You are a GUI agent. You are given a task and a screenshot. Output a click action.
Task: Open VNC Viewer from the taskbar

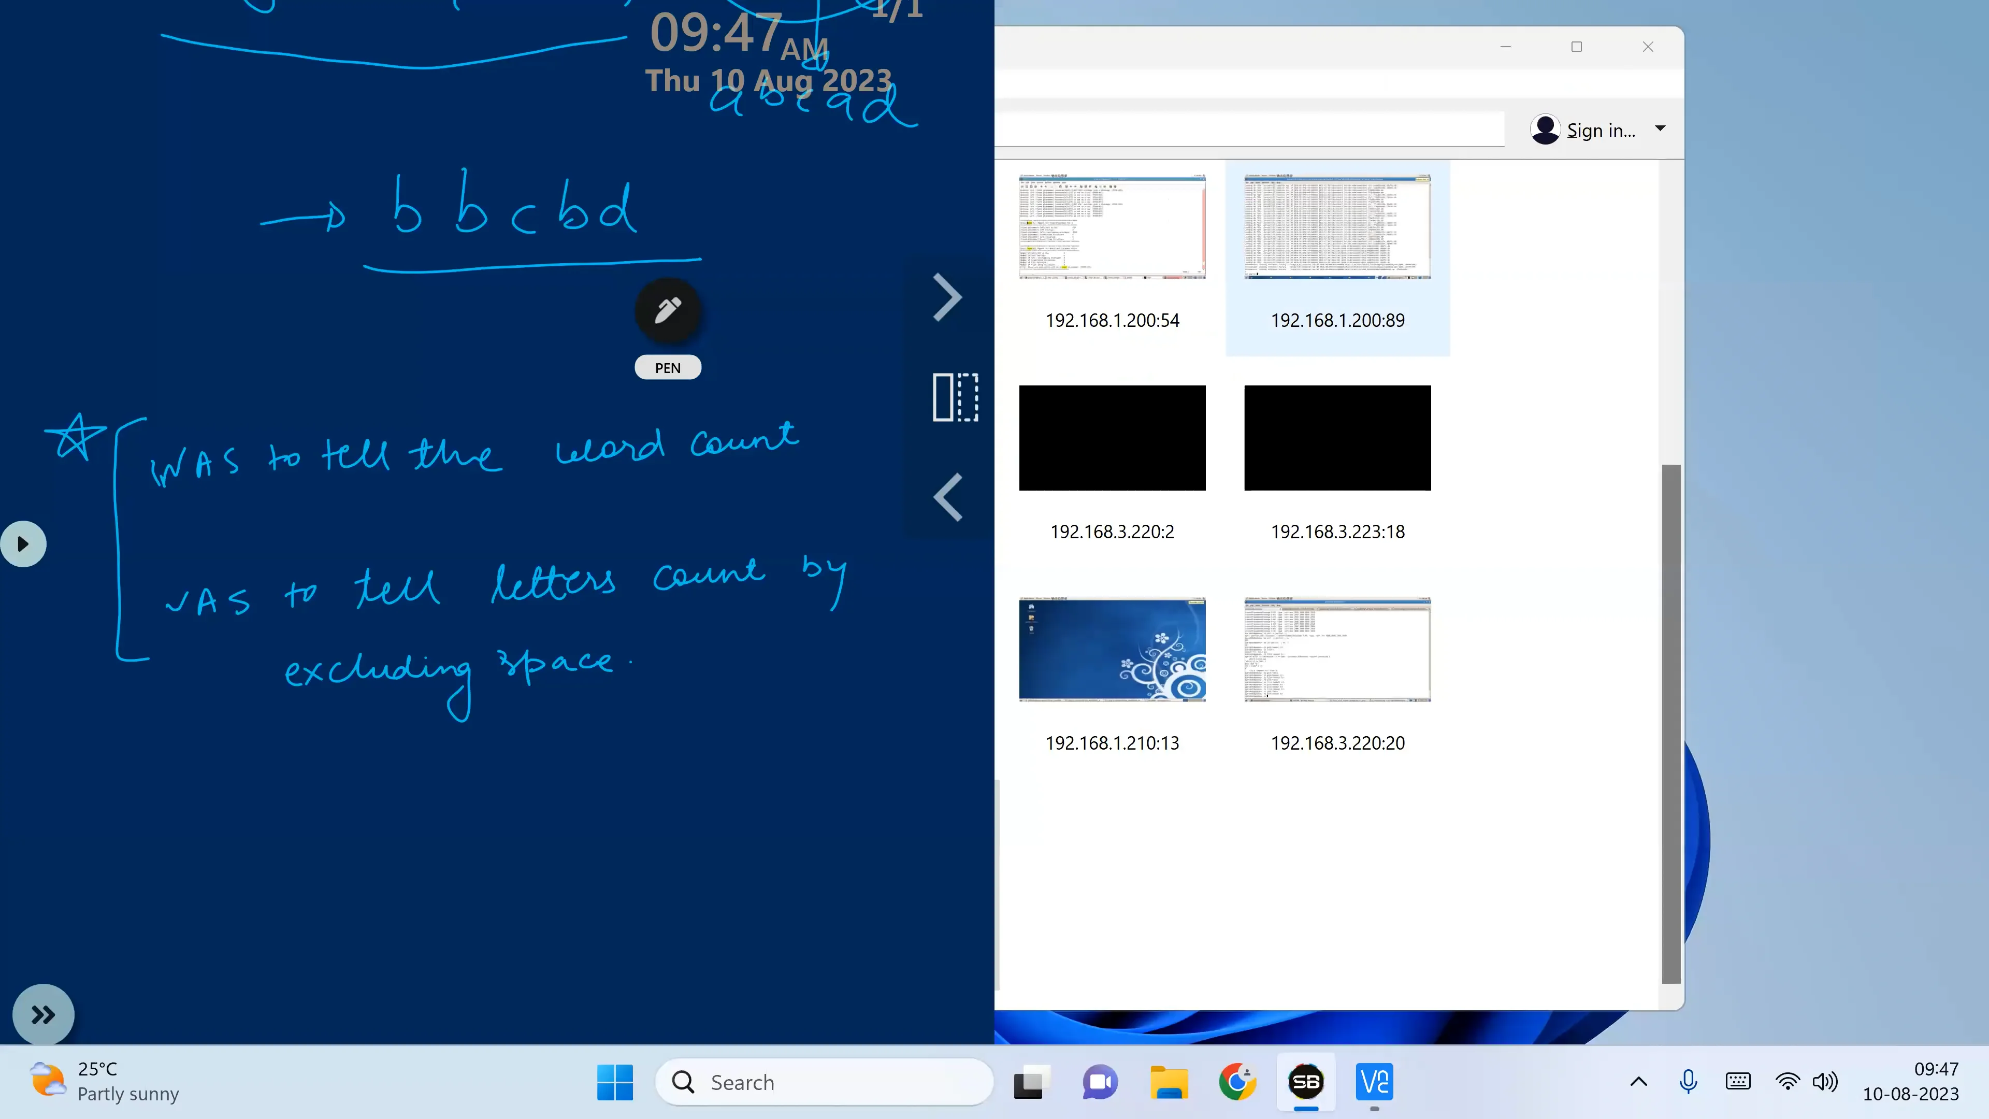(x=1374, y=1082)
